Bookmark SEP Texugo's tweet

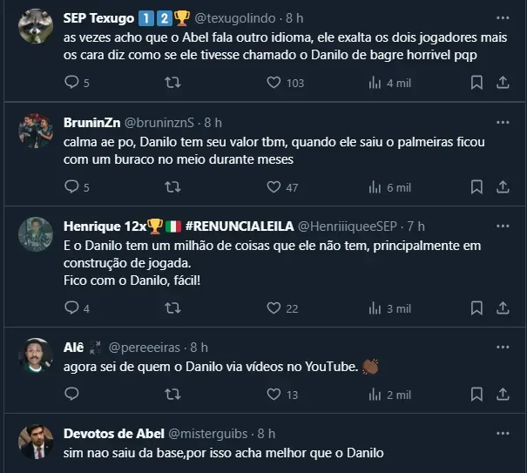click(476, 83)
